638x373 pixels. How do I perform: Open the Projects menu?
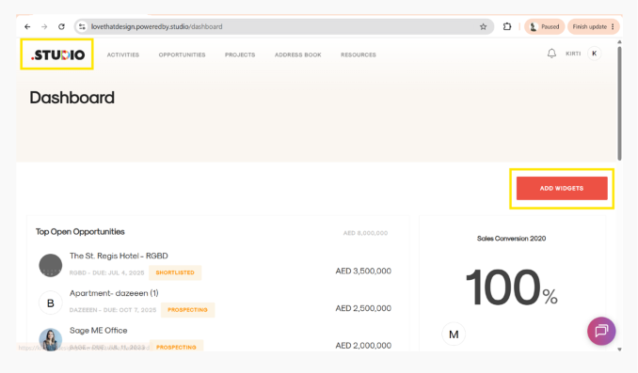click(x=240, y=54)
